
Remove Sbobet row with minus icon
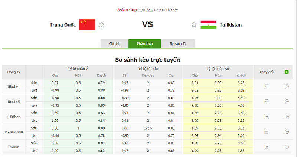tap(287, 86)
